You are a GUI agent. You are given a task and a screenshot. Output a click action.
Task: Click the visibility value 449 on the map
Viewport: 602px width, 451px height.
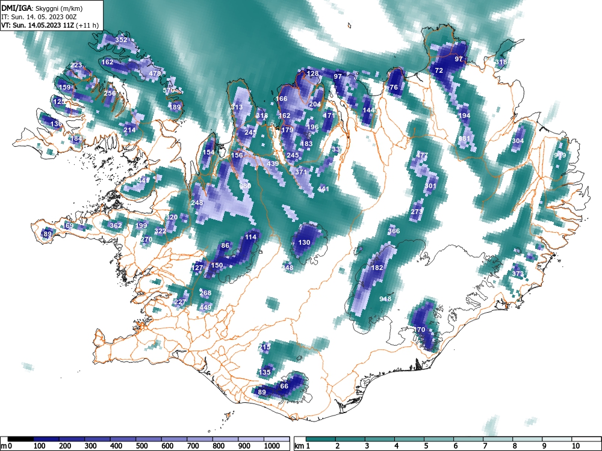point(205,307)
